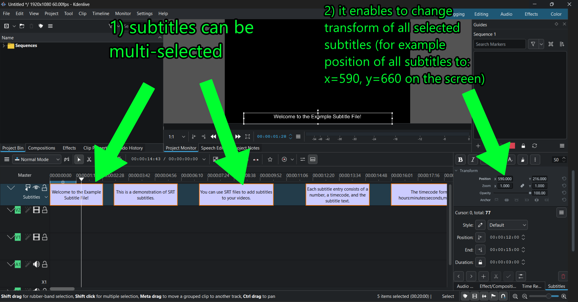Viewport: 578px width, 302px height.
Task: Select the razor (scissors) tool in timeline toolbar
Action: (x=89, y=159)
